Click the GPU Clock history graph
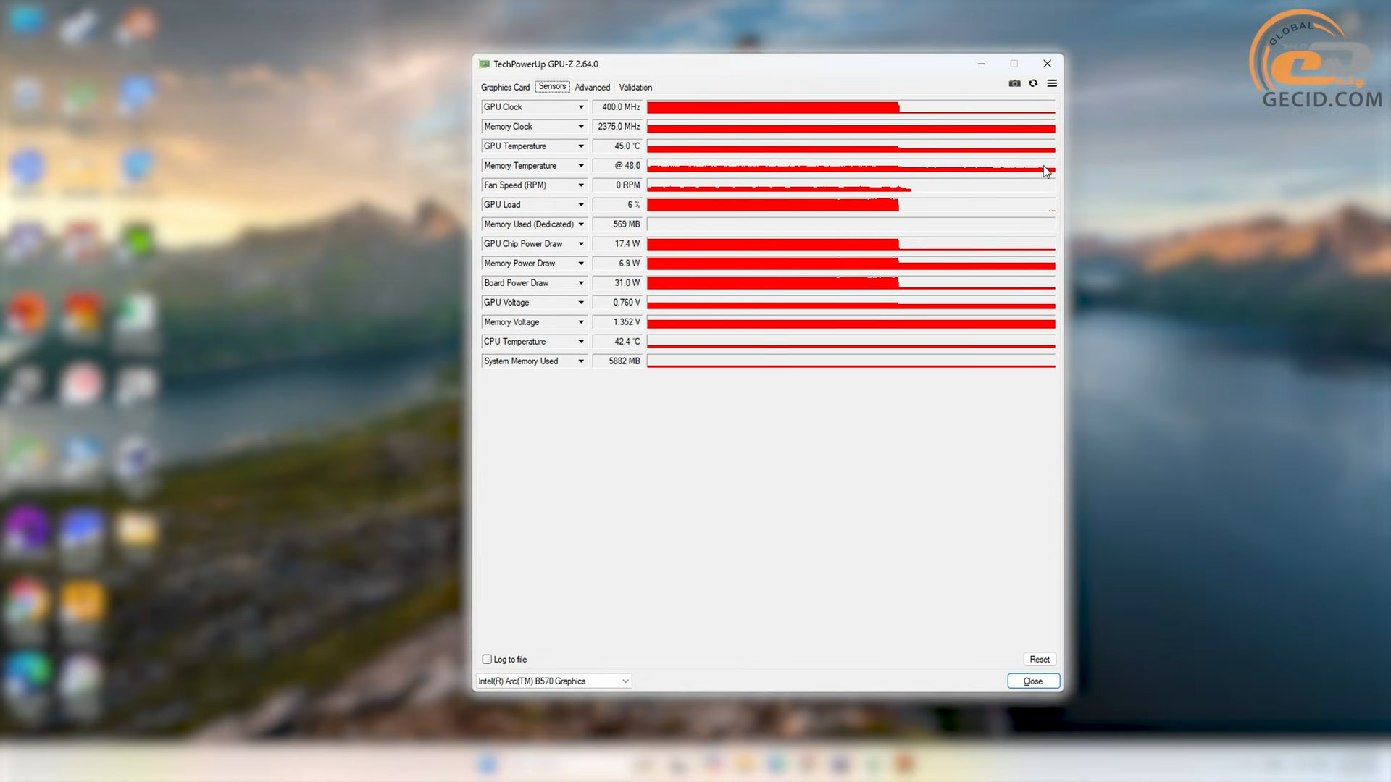The width and height of the screenshot is (1391, 782). [x=851, y=107]
